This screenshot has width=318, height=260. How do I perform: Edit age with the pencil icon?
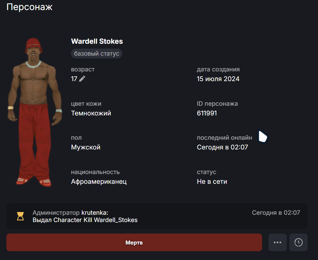tap(82, 79)
